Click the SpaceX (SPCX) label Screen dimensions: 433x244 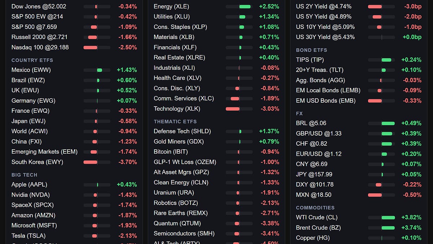coord(32,205)
